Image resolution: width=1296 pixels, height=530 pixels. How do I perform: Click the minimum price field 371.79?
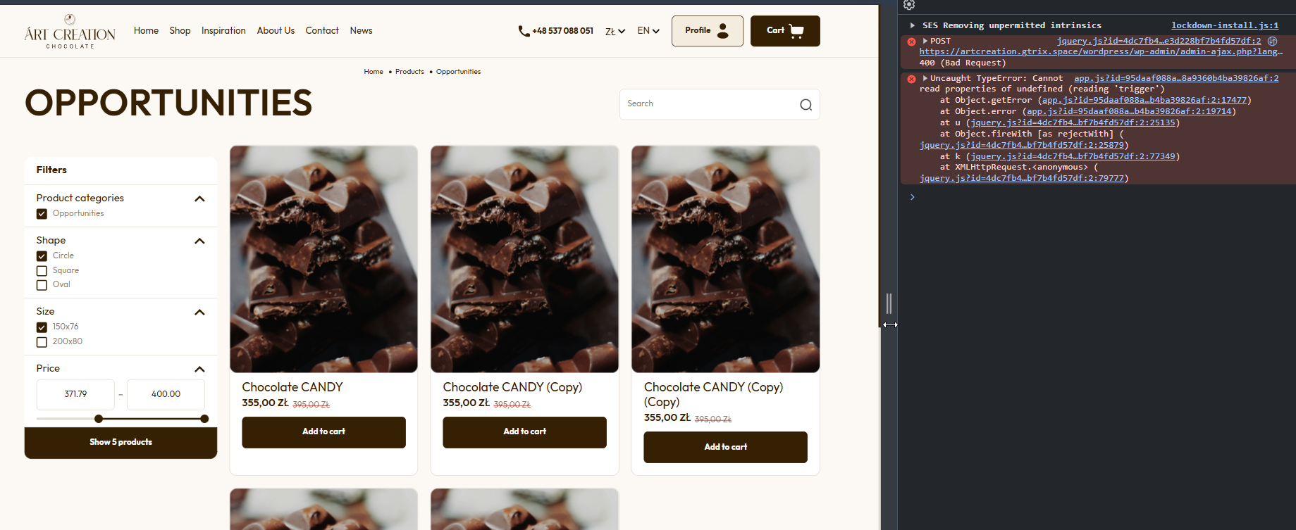pyautogui.click(x=75, y=395)
